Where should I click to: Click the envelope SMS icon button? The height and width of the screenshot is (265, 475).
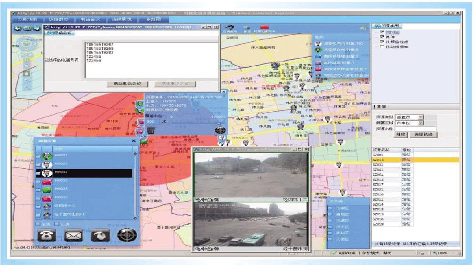pos(73,235)
